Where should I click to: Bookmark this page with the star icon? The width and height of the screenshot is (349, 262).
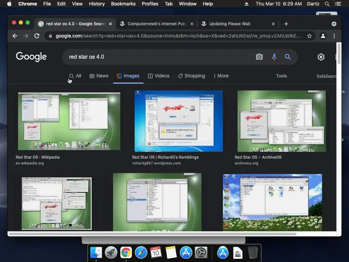tap(309, 36)
